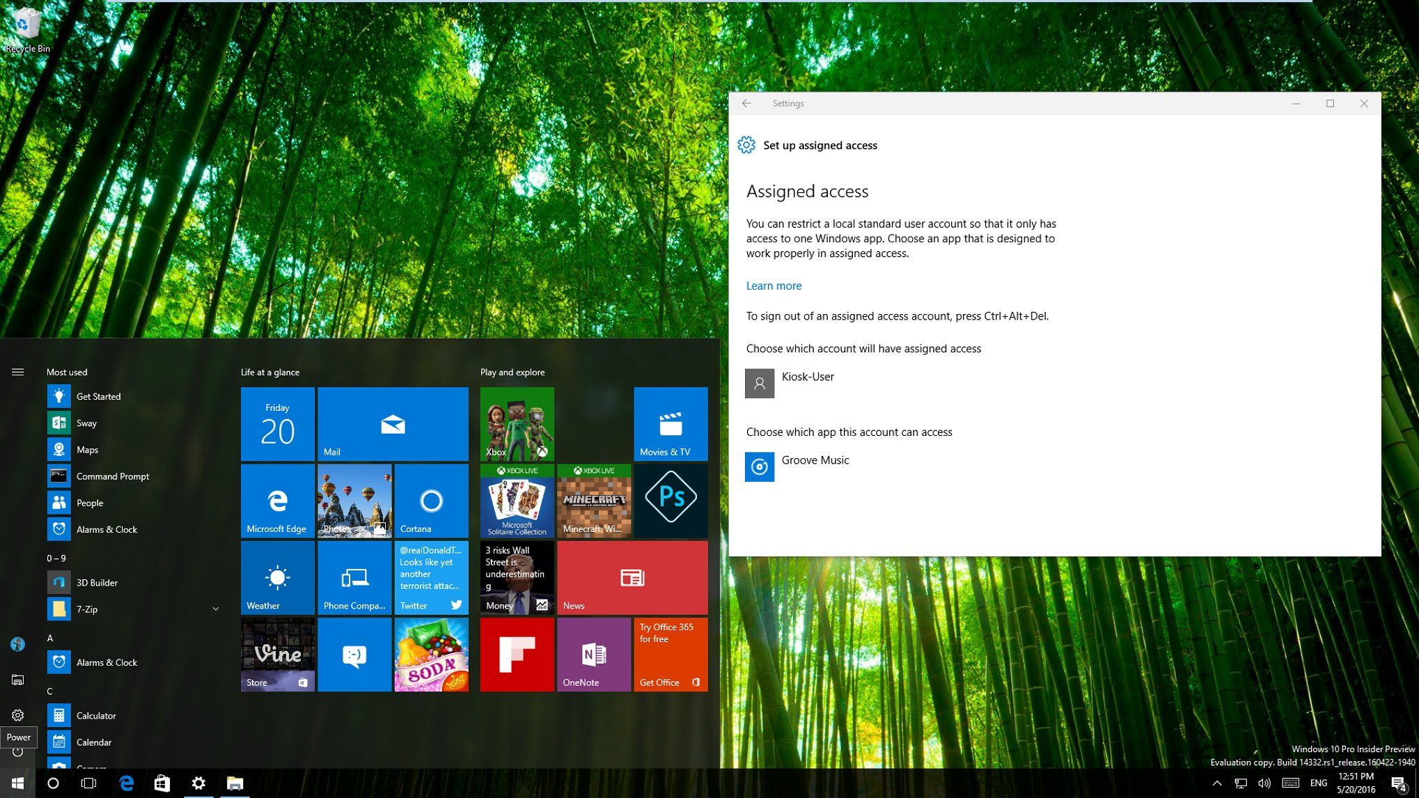Open Calculator from the app list

click(x=95, y=716)
